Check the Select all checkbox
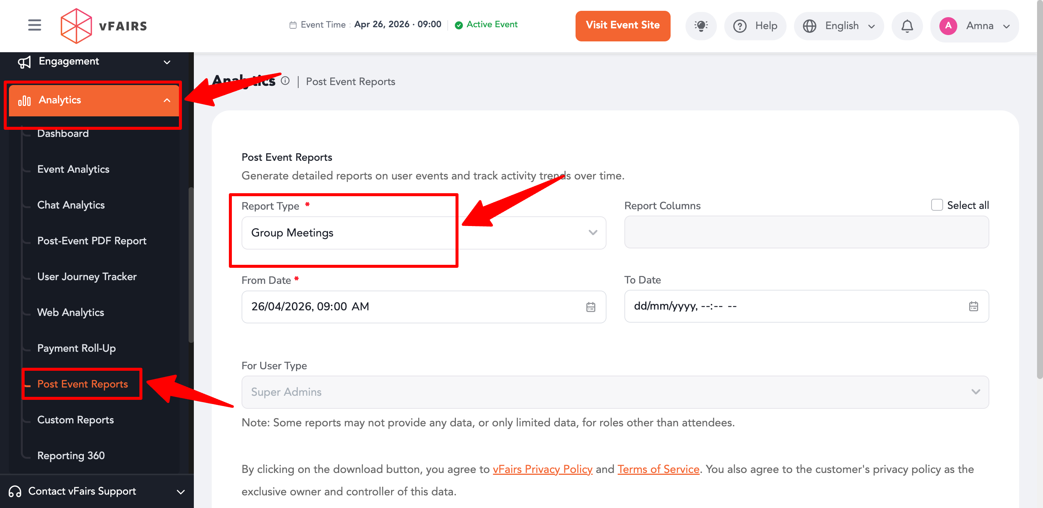Viewport: 1043px width, 508px height. pyautogui.click(x=936, y=205)
